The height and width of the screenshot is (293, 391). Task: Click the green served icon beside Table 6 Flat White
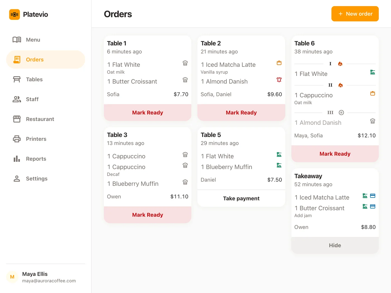[x=373, y=72]
